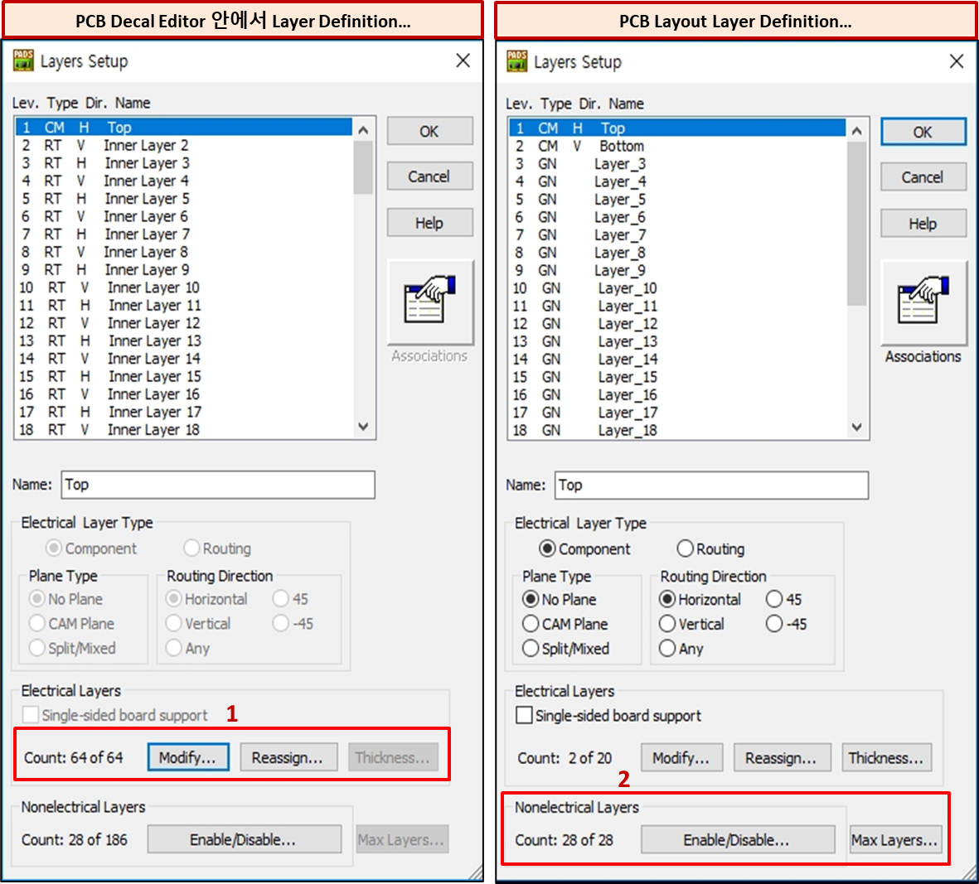Select Layer_8 row in PCB Layout list
Viewport: 979px width, 884px height.
pyautogui.click(x=677, y=252)
